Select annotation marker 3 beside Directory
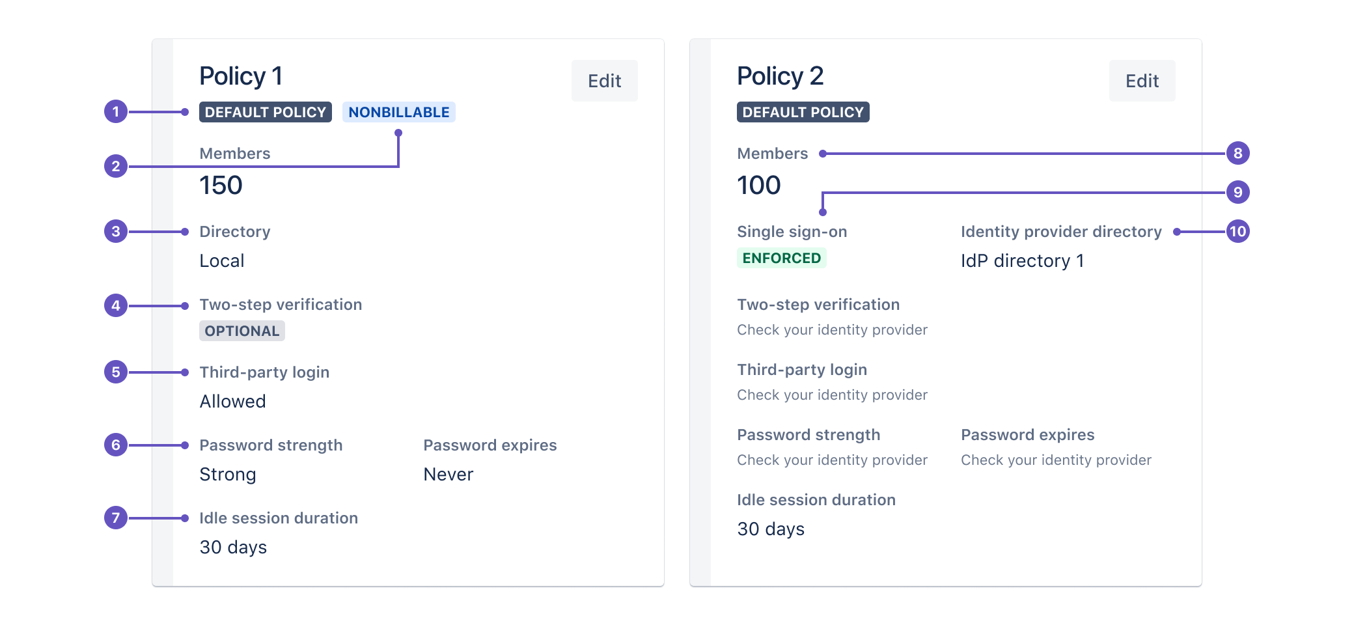This screenshot has width=1354, height=625. pyautogui.click(x=116, y=231)
